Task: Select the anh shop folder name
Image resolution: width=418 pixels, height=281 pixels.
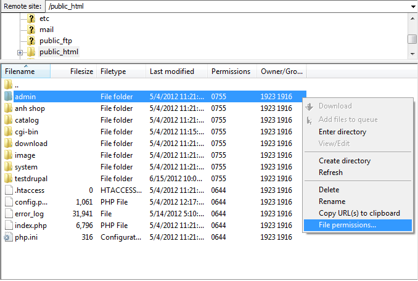Action: coord(30,108)
